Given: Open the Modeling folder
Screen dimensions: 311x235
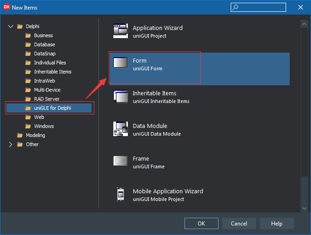Looking at the screenshot, I should tap(35, 135).
